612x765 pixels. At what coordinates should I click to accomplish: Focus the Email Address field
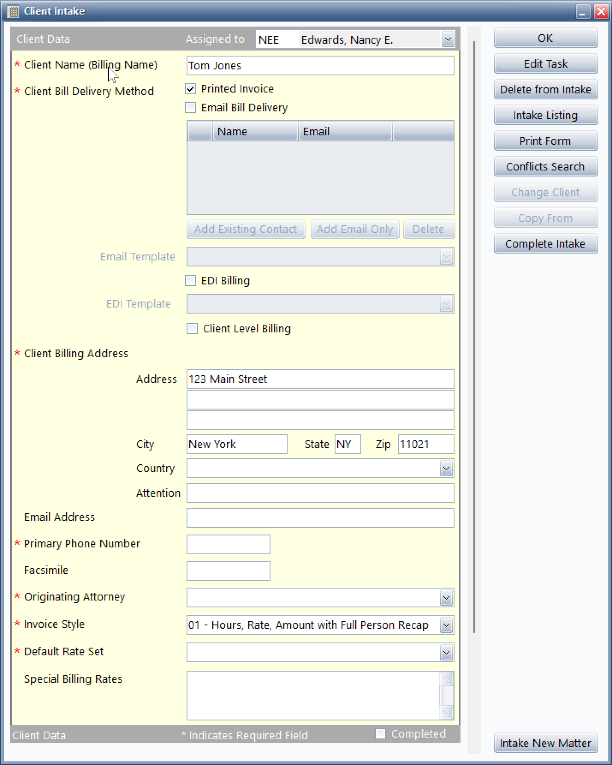(320, 518)
